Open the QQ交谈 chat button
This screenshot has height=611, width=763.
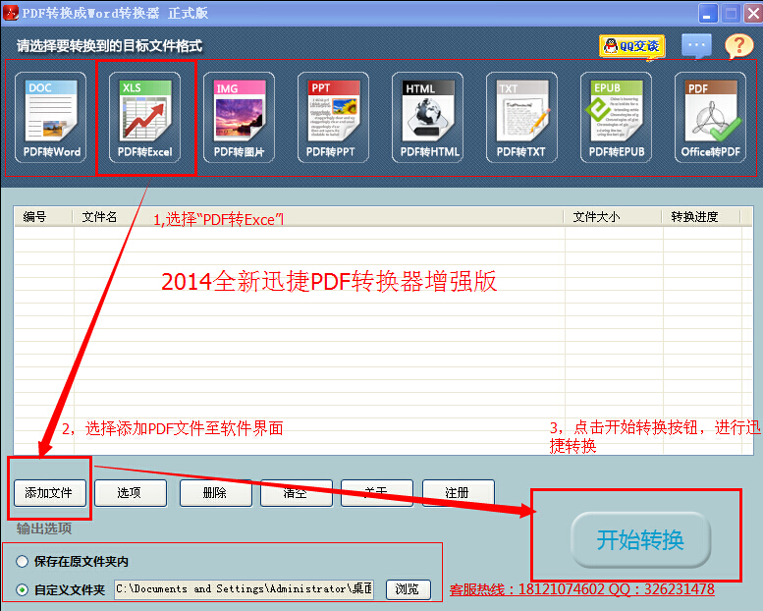632,47
